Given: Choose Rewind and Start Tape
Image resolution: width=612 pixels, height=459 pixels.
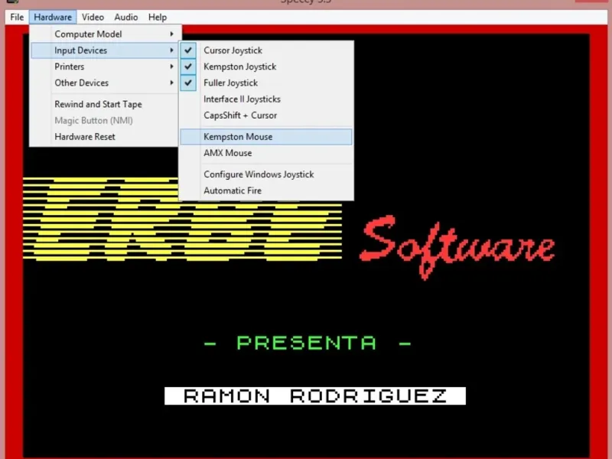Looking at the screenshot, I should (105, 104).
